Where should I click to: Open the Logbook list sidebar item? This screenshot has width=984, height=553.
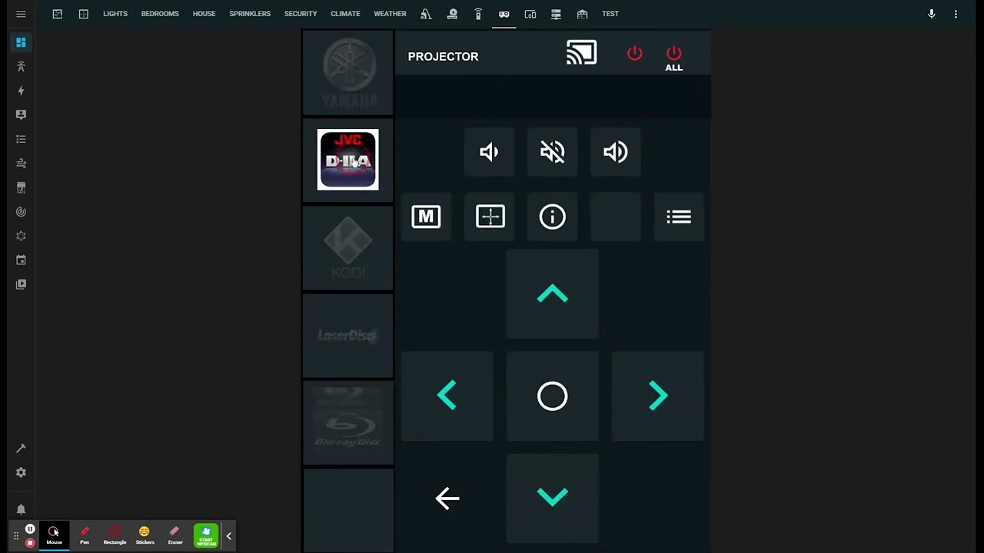(x=21, y=139)
